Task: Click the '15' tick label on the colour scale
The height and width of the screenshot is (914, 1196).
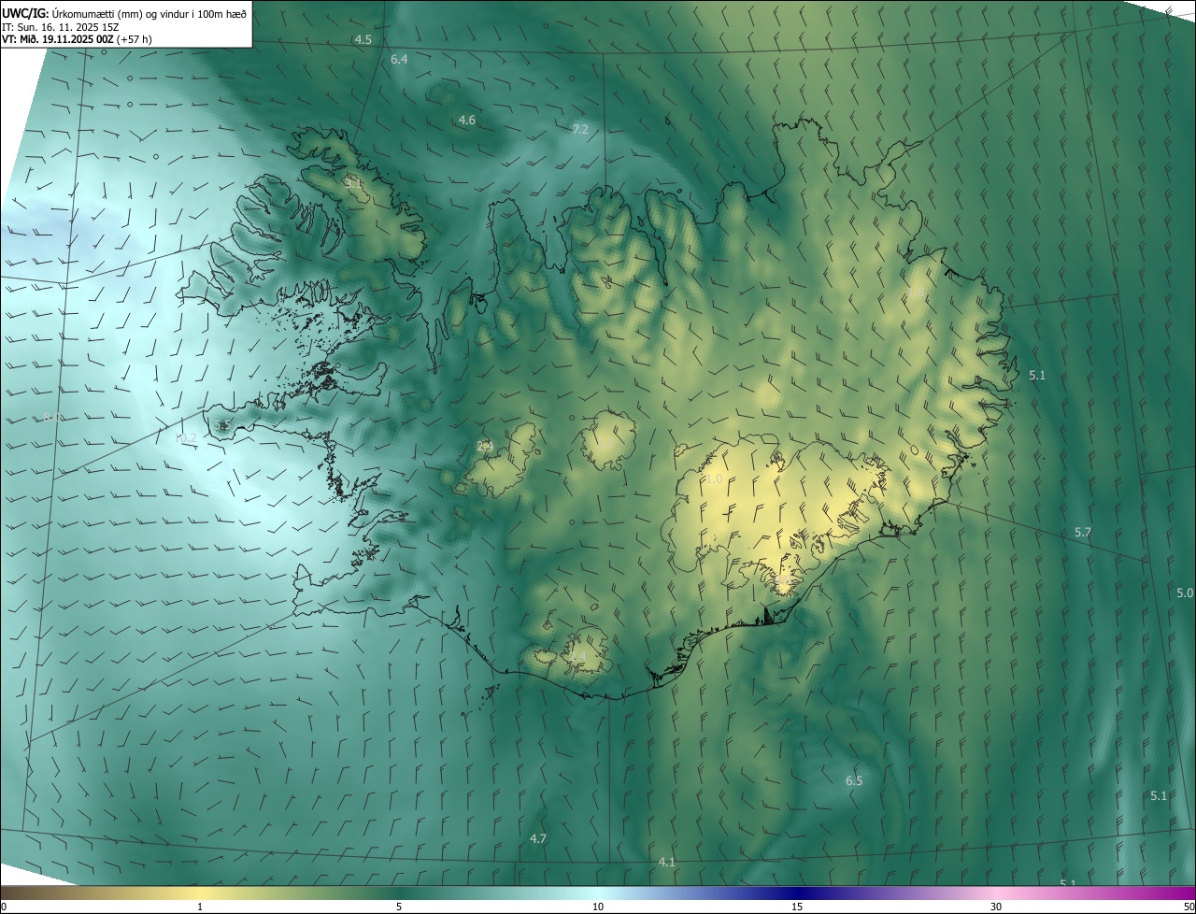Action: click(797, 907)
